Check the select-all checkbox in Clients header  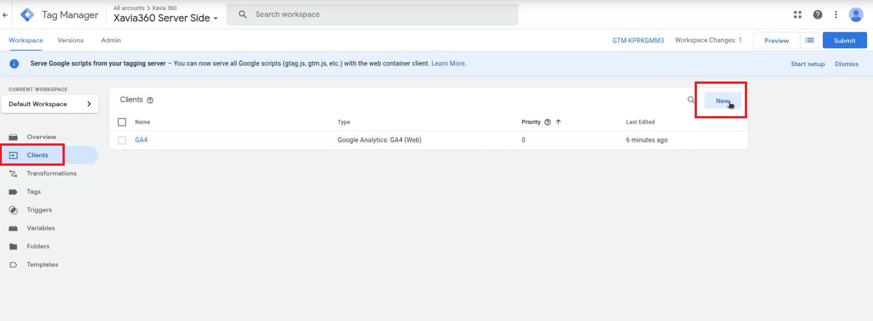tap(122, 122)
